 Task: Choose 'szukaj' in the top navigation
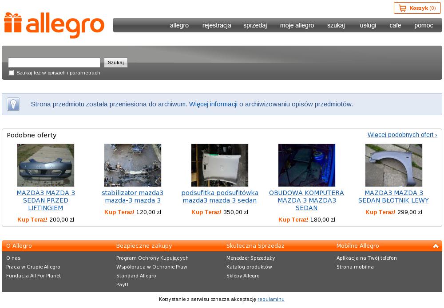[336, 25]
